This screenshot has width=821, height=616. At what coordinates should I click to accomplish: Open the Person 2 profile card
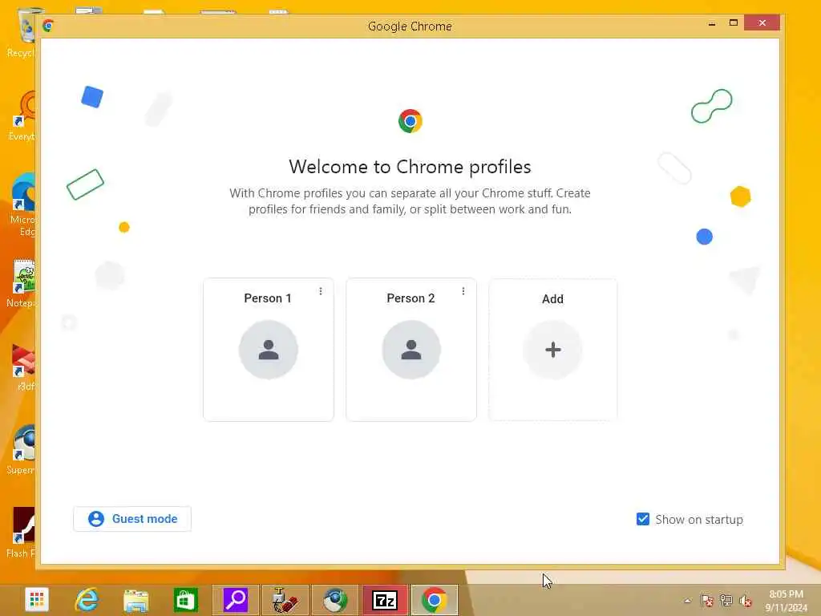tap(411, 350)
